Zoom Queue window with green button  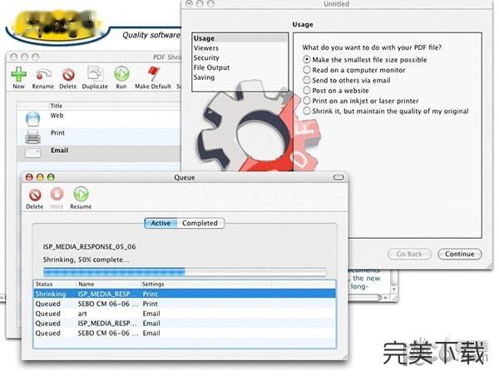pos(51,177)
